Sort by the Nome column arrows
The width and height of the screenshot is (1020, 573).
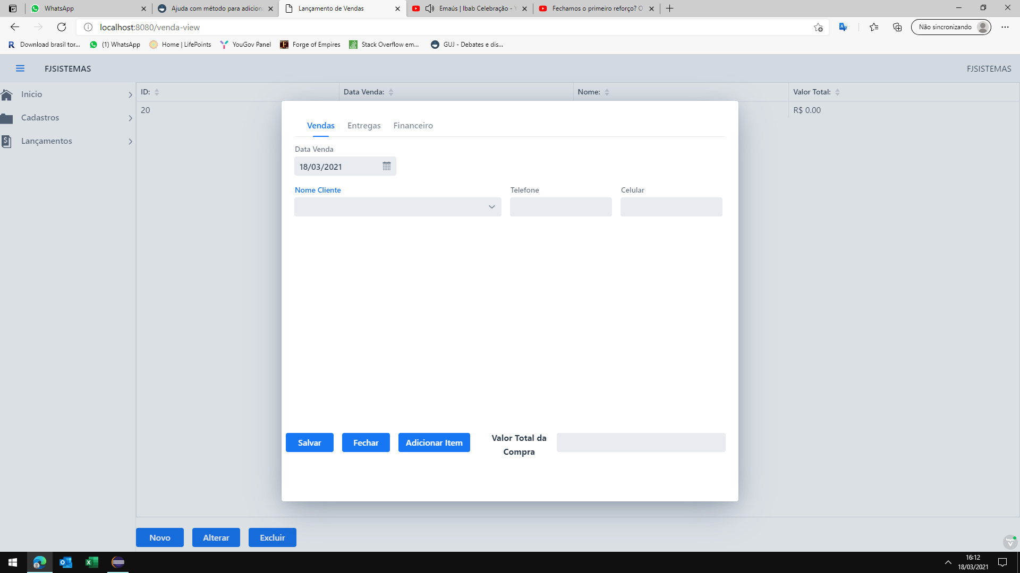point(607,92)
